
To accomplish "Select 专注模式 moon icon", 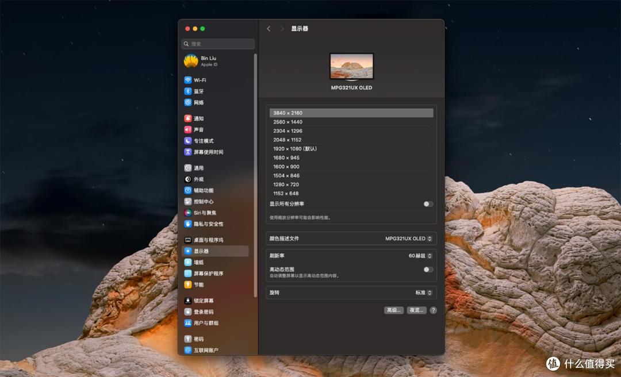I will coord(188,141).
